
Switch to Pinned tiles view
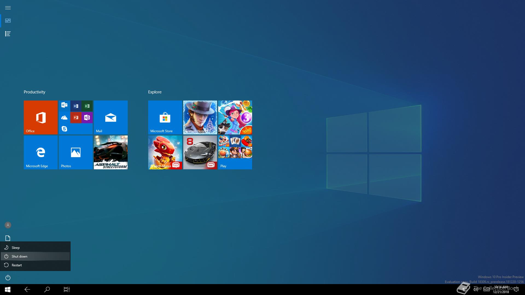coord(8,21)
